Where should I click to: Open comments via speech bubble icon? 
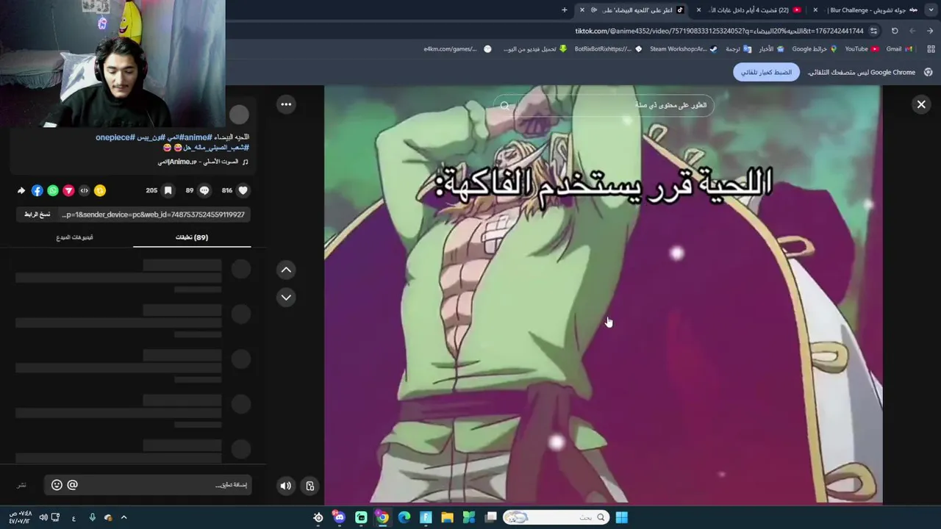tap(204, 190)
